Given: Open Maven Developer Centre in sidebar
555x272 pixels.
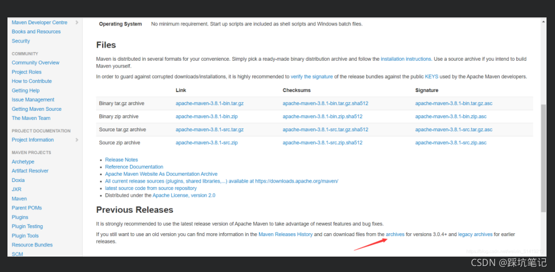Looking at the screenshot, I should (39, 22).
